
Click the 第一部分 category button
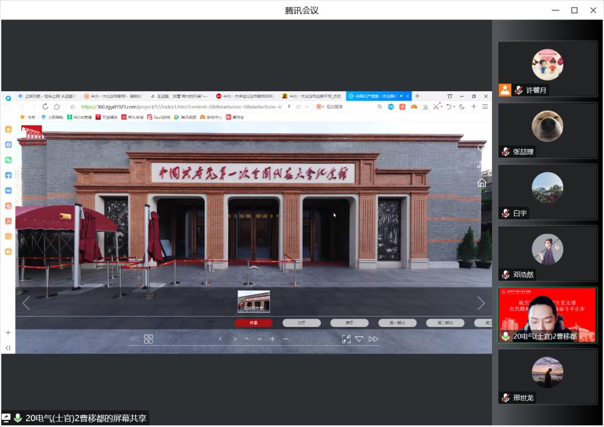397,323
